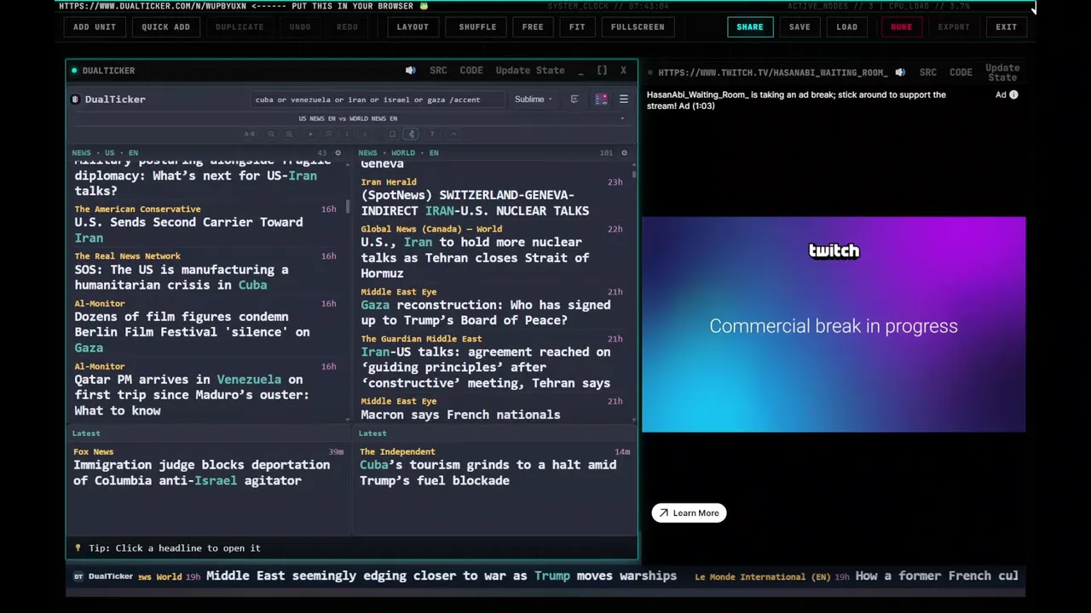Click Update State on DualTicker unit
1091x613 pixels.
pyautogui.click(x=530, y=71)
